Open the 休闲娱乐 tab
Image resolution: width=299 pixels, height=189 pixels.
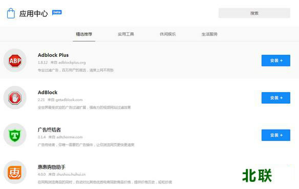pyautogui.click(x=167, y=34)
